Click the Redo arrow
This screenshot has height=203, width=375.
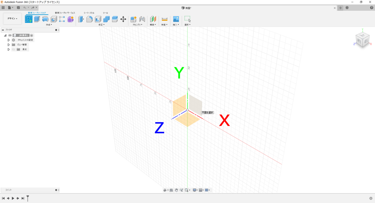tap(32, 7)
